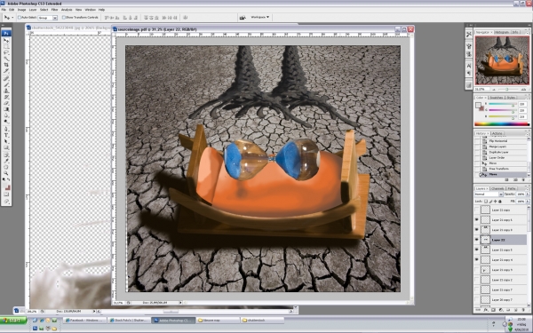Select the Move tool in the toolbox
533x333 pixels.
tap(6, 40)
